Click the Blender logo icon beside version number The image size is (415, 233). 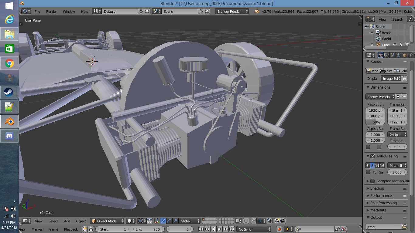257,11
